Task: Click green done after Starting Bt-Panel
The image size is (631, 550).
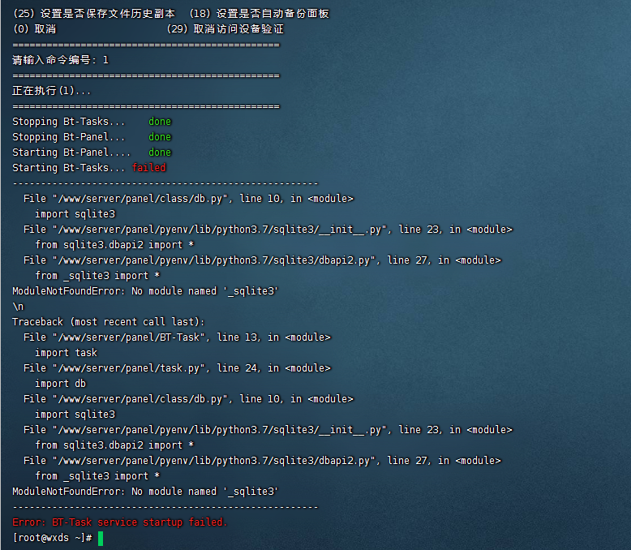Action: click(x=160, y=153)
